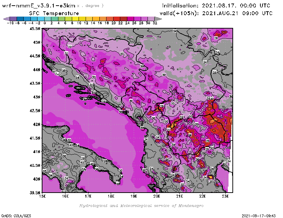Click the colorbar tick label -10
The image size is (283, 218).
click(10, 23)
